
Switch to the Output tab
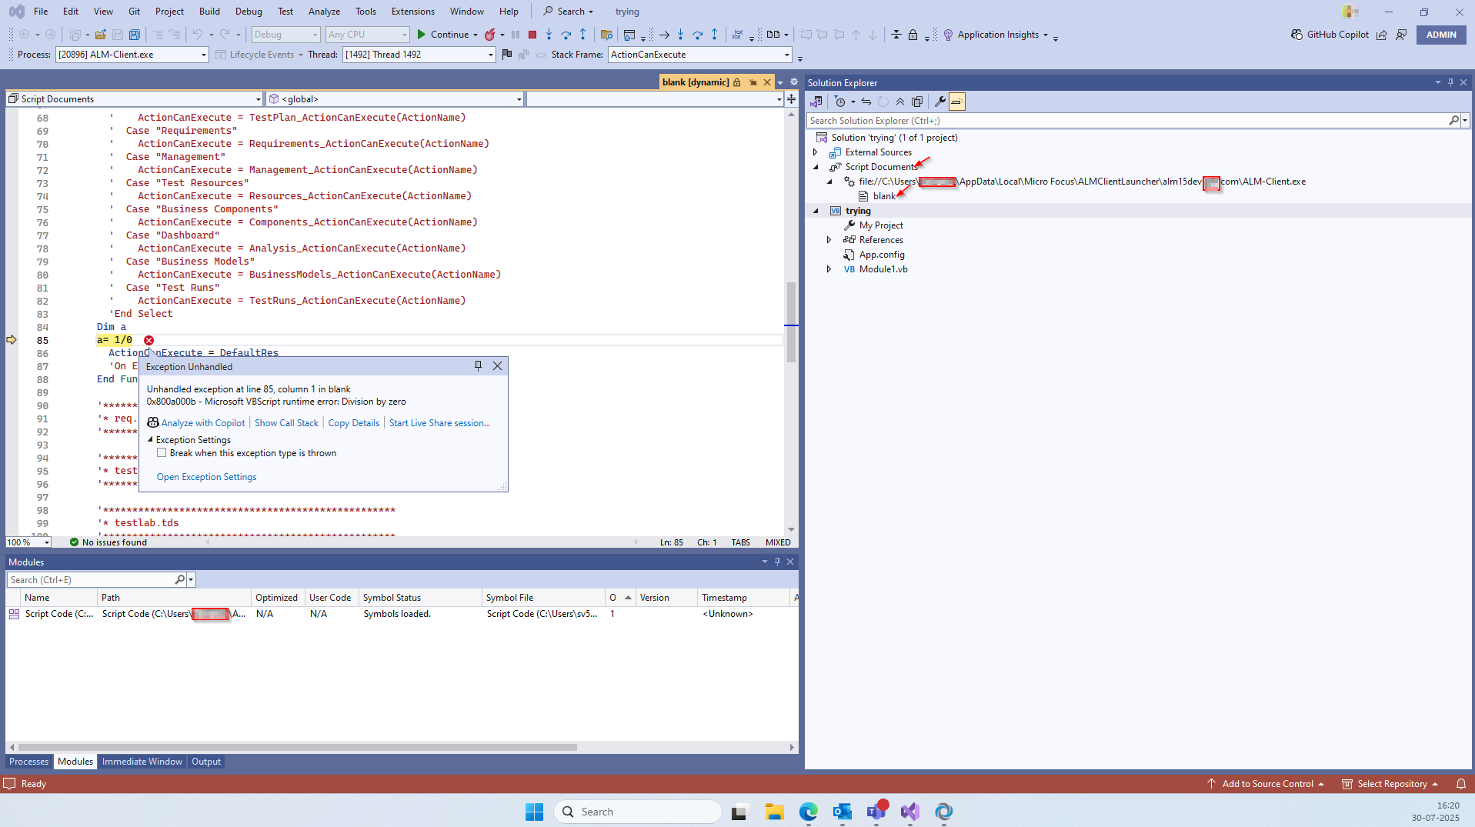click(206, 762)
